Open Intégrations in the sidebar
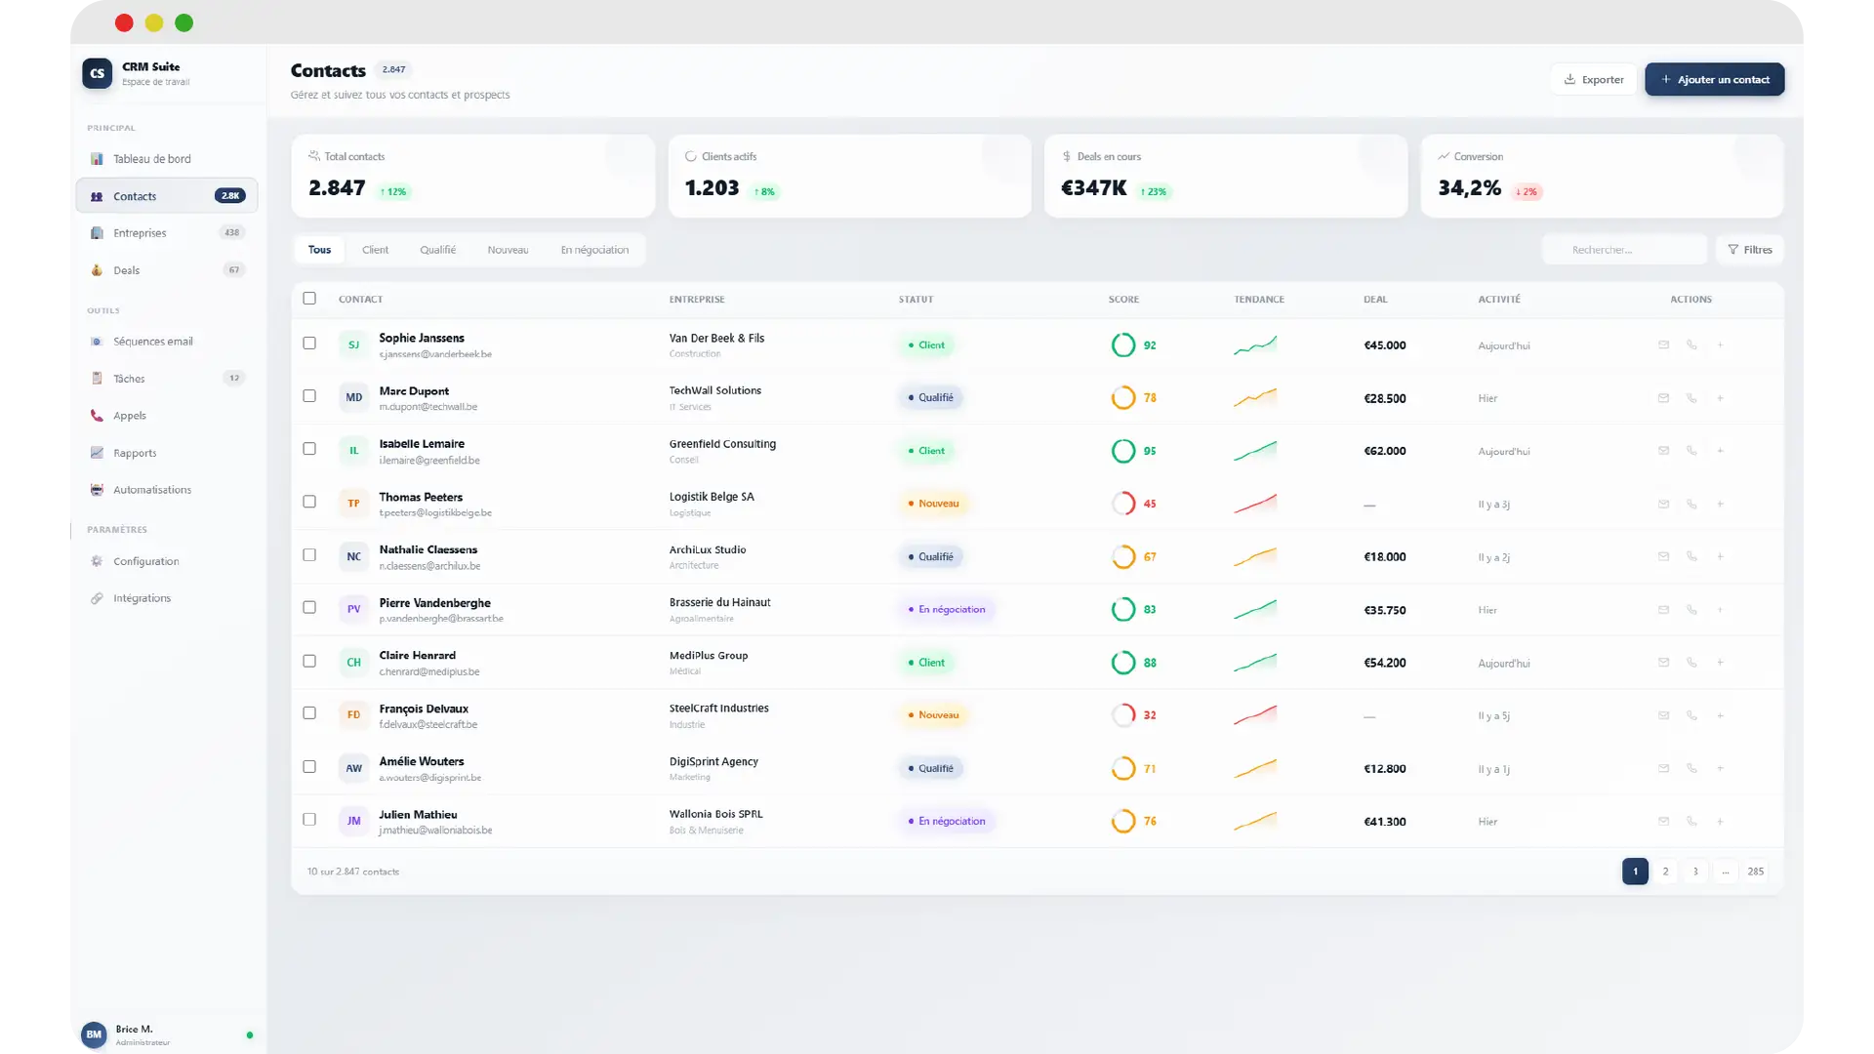 [142, 598]
